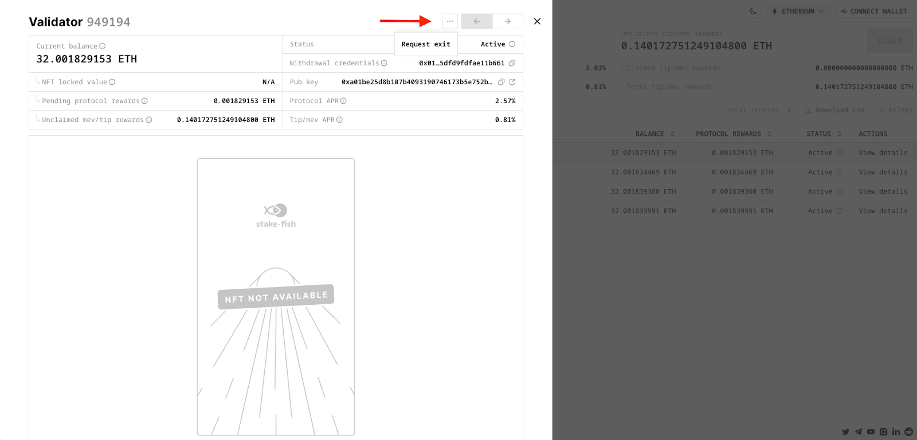Click the stake.fish NFT placeholder card

(276, 297)
